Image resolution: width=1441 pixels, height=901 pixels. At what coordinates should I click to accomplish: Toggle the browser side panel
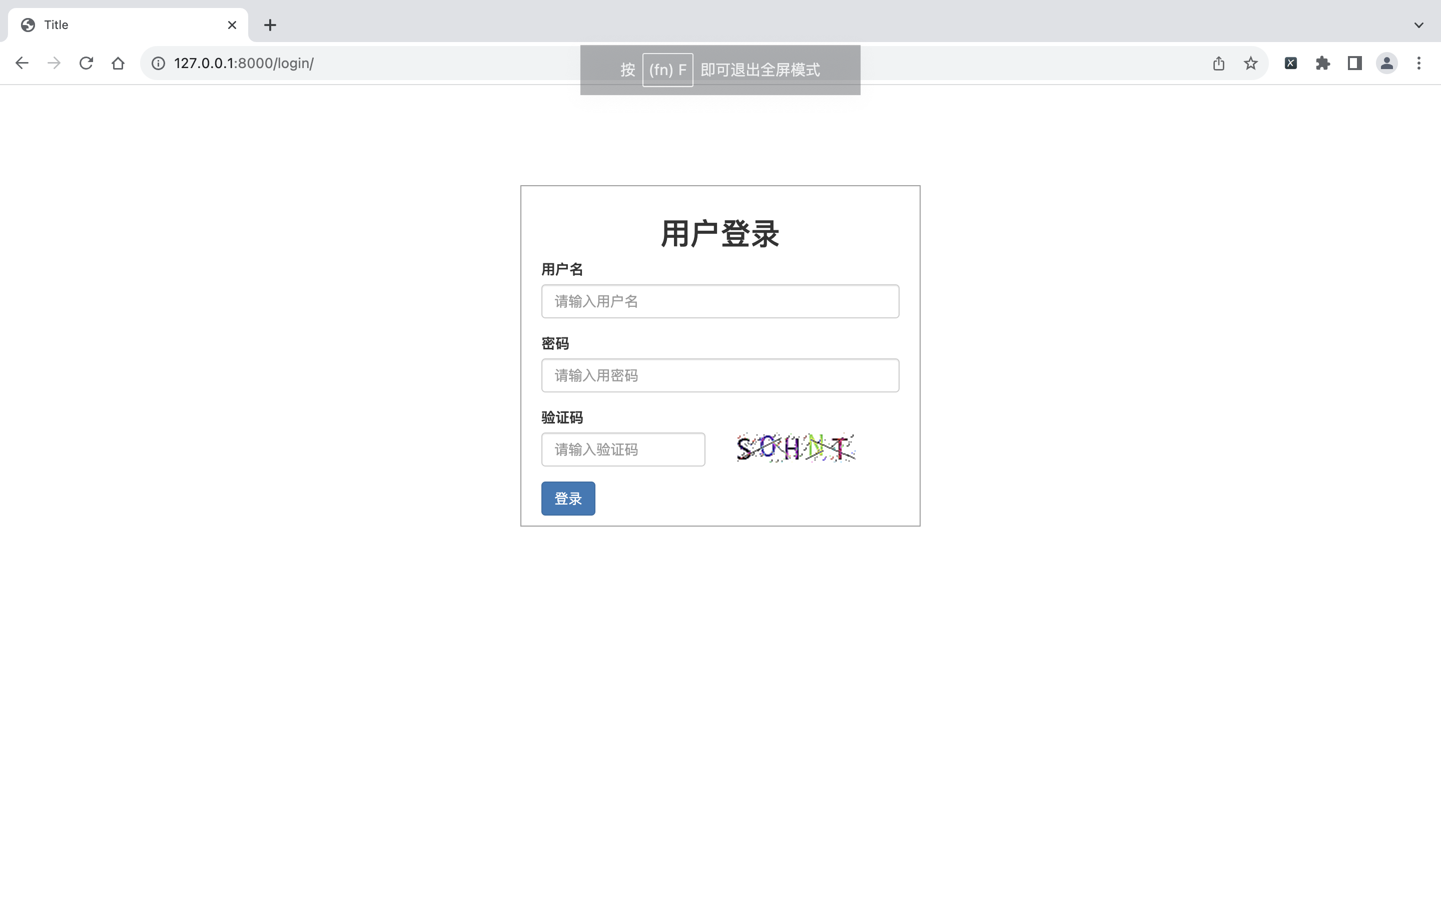point(1354,63)
